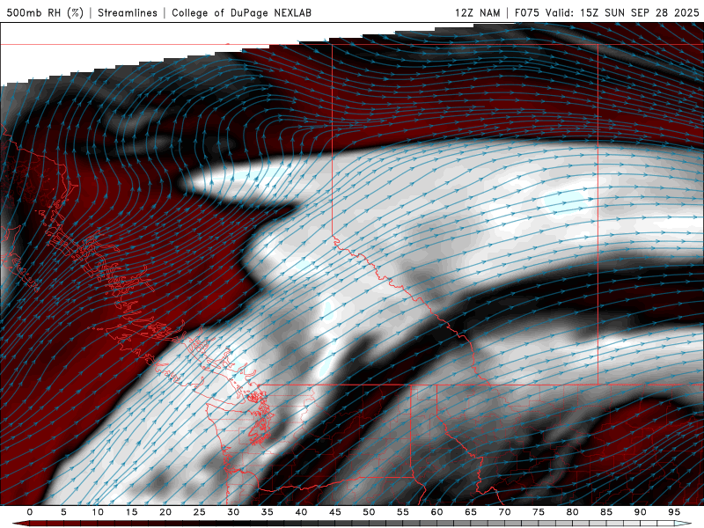Click the colorbar label "95"

point(674,512)
